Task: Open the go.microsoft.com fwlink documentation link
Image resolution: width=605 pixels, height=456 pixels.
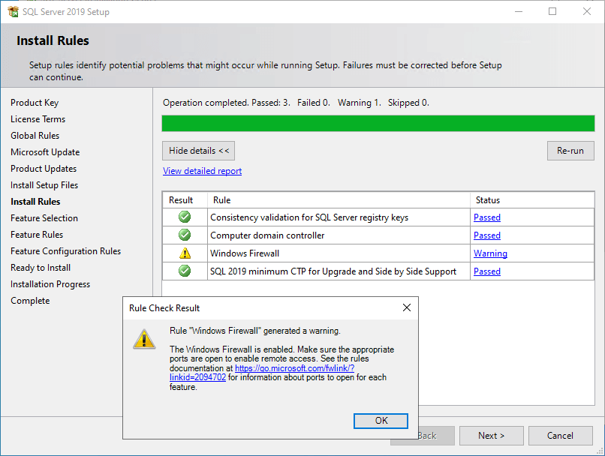Action: pos(294,368)
